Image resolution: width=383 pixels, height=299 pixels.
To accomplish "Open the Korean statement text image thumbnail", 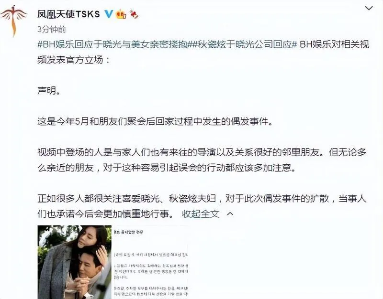I will click(150, 262).
